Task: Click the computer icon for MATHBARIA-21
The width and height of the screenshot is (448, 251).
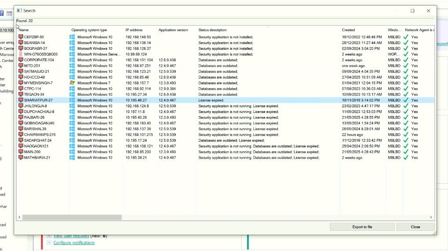Action: (x=21, y=157)
